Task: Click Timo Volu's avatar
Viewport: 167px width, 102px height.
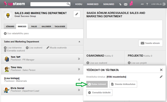Action: 7,69
